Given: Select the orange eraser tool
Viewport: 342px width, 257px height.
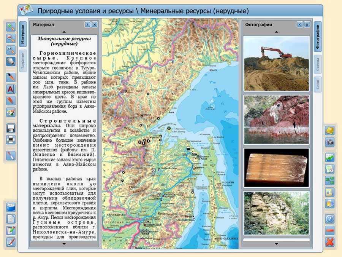Looking at the screenshot, I should [x=11, y=101].
